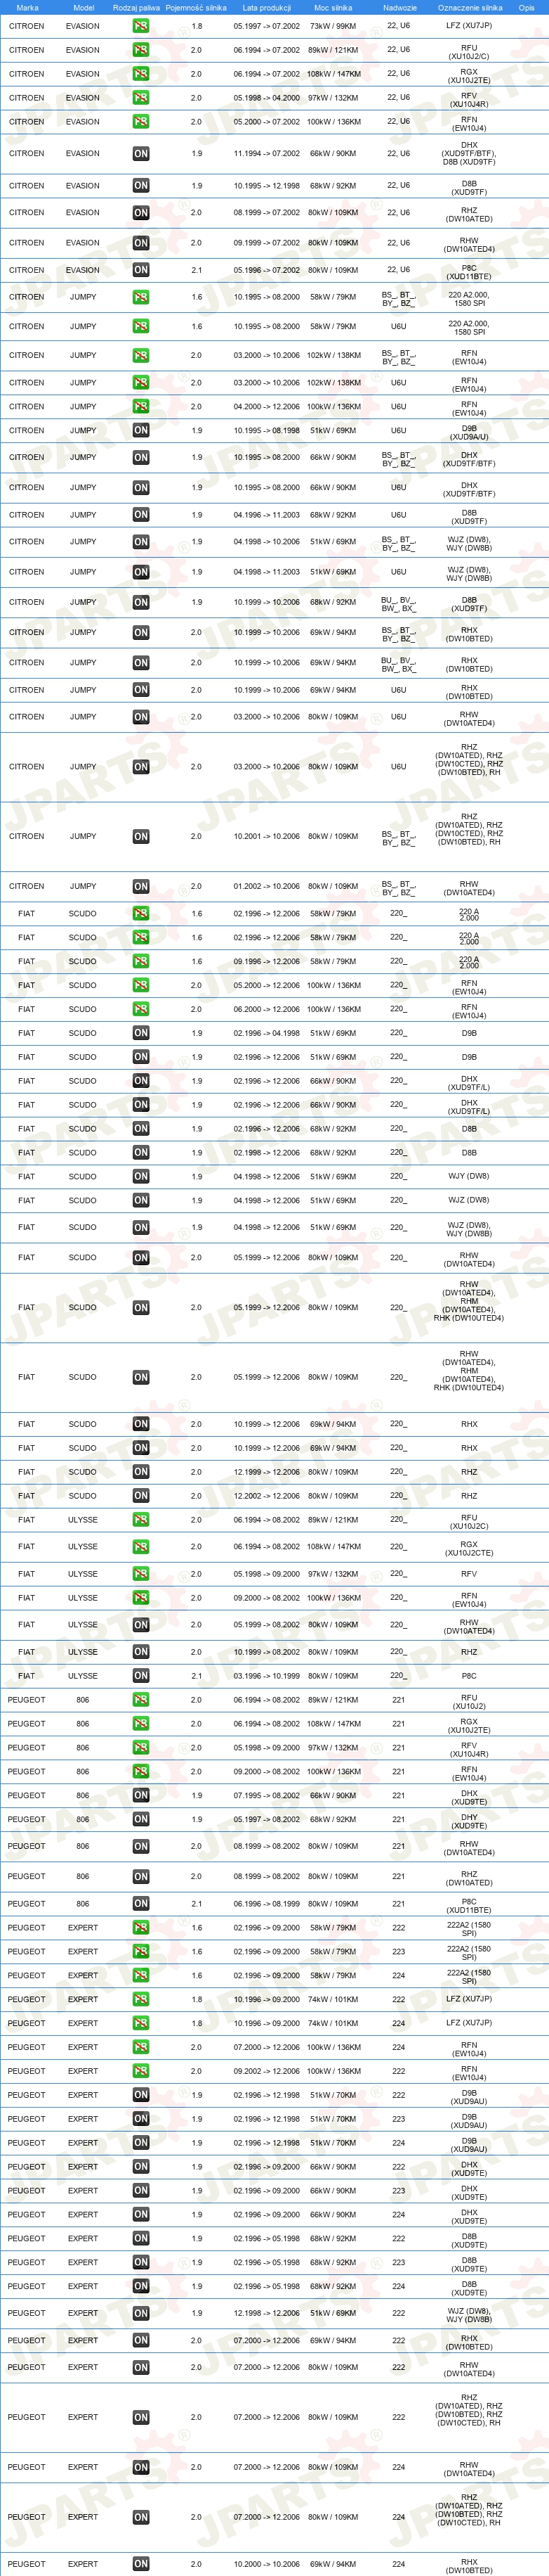Image resolution: width=549 pixels, height=2576 pixels.
Task: Click the Opis column header
Action: [x=526, y=7]
